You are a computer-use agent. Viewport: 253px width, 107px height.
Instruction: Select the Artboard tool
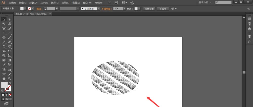pyautogui.click(x=4, y=74)
